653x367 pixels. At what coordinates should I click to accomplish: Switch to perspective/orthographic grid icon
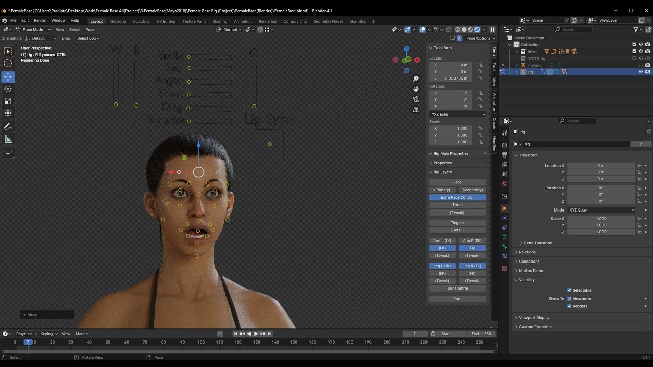pos(416,109)
